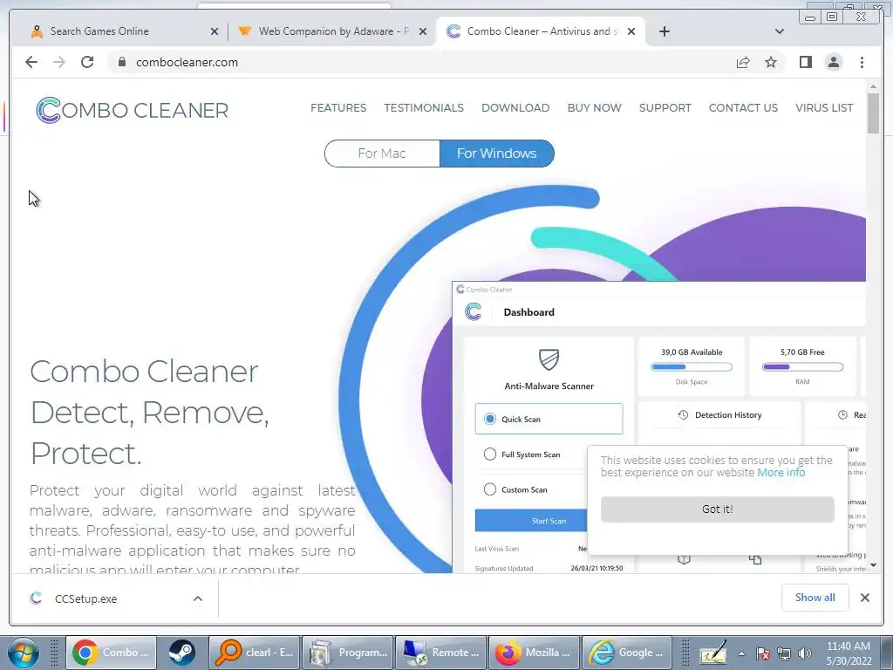The image size is (893, 670).
Task: Click the share page icon in address bar
Action: (743, 62)
